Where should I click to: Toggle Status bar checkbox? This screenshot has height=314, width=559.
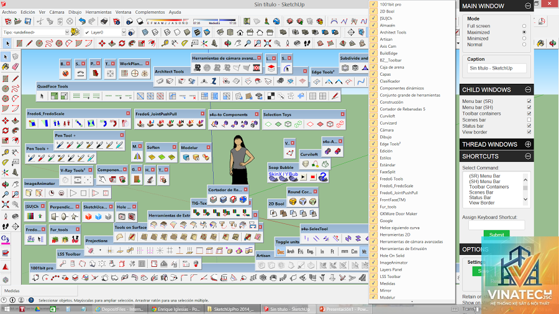click(x=529, y=126)
